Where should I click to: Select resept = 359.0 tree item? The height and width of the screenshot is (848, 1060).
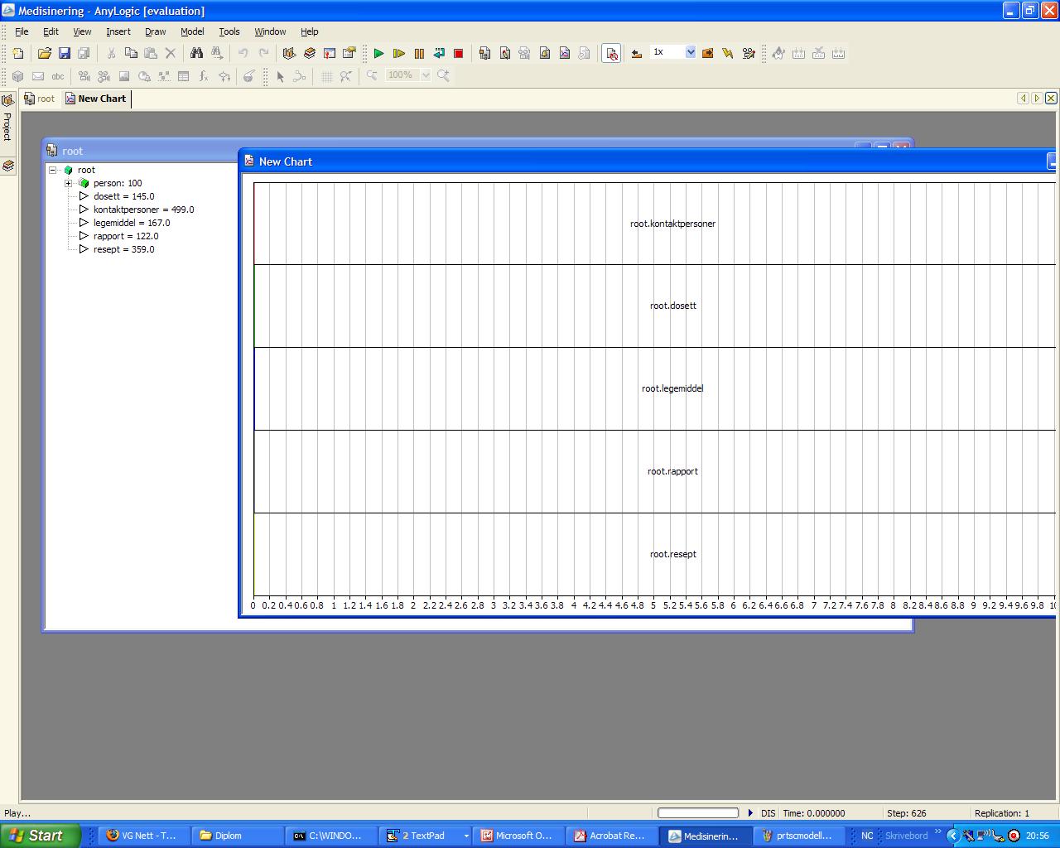(x=123, y=249)
